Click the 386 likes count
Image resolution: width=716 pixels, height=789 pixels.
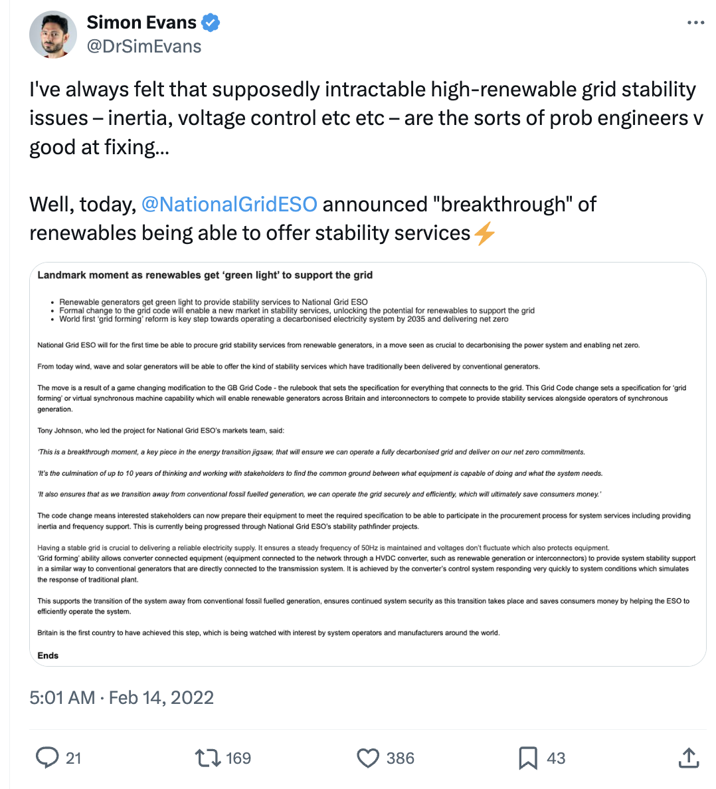click(401, 758)
